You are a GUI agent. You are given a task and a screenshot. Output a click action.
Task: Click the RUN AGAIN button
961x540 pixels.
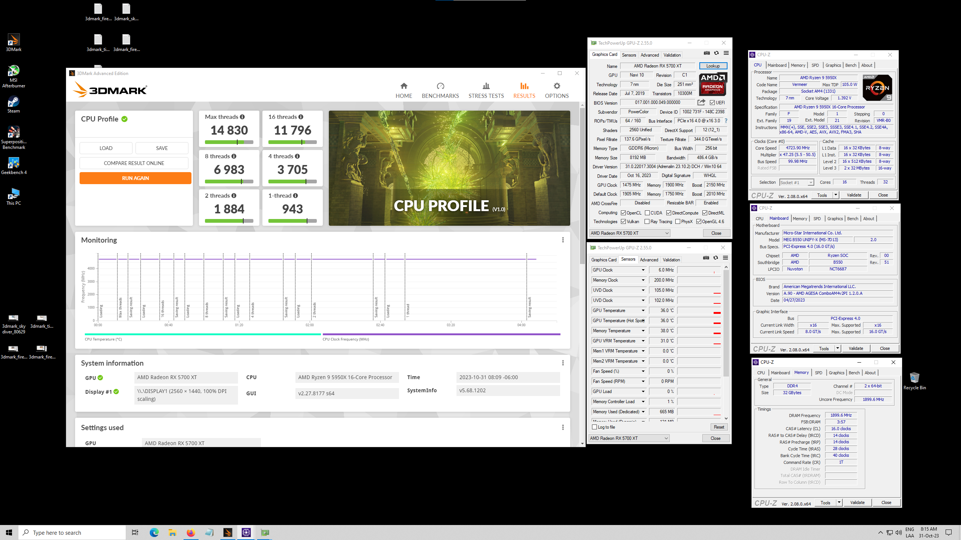point(135,178)
